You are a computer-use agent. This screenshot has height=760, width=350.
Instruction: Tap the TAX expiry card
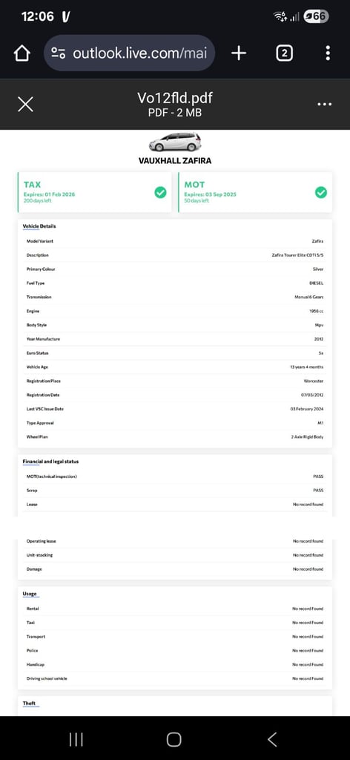pyautogui.click(x=94, y=192)
